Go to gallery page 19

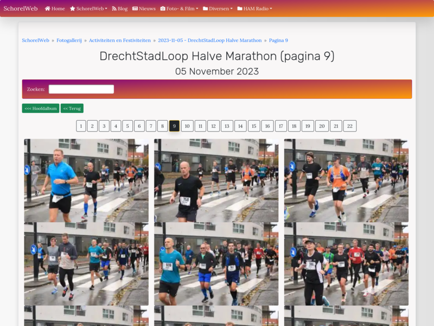pyautogui.click(x=308, y=126)
